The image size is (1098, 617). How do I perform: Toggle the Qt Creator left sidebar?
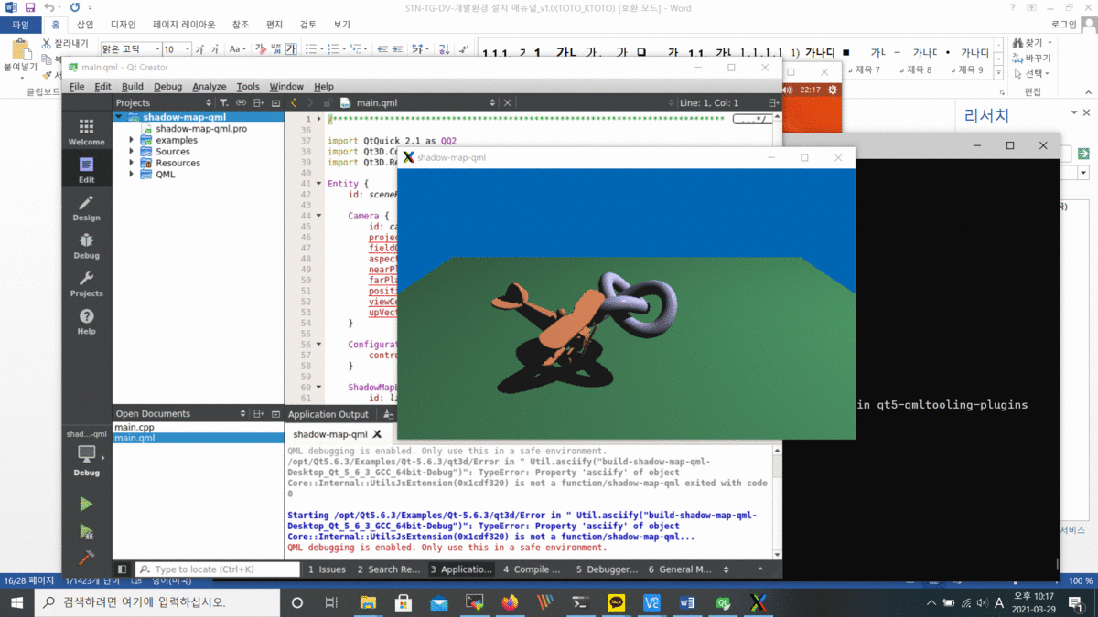(x=122, y=569)
